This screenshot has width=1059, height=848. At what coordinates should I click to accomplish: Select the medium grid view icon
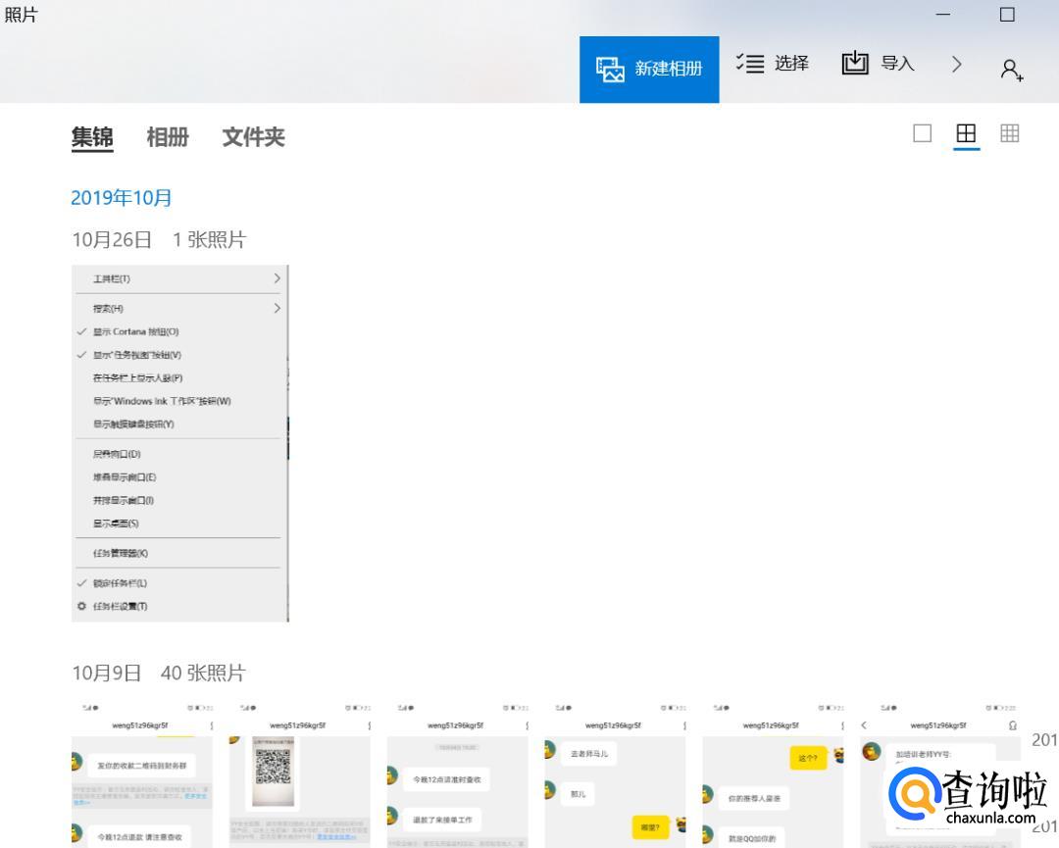[966, 133]
